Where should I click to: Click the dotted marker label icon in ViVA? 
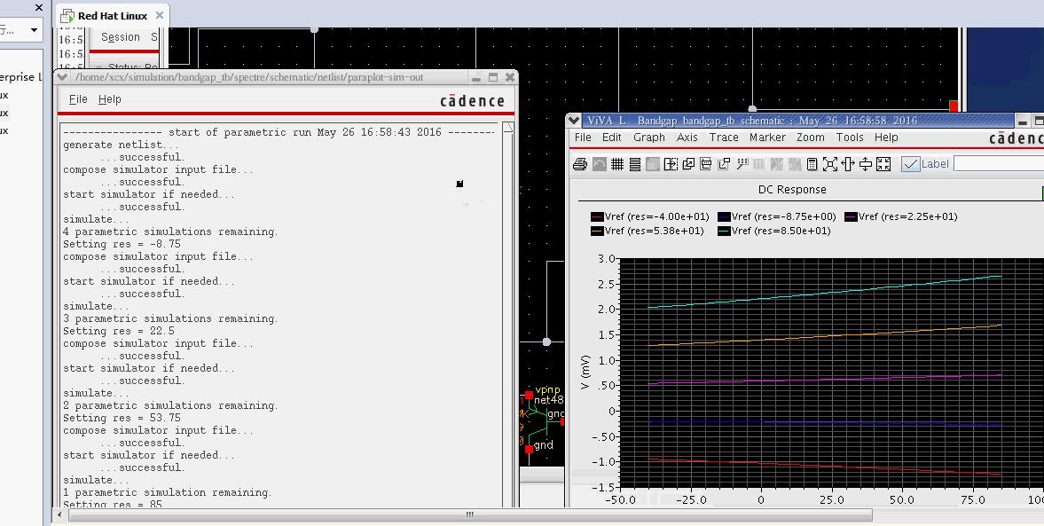pos(742,164)
